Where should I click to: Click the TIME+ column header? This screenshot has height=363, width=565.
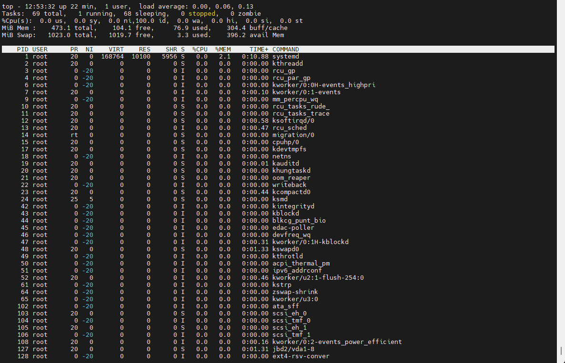point(259,49)
